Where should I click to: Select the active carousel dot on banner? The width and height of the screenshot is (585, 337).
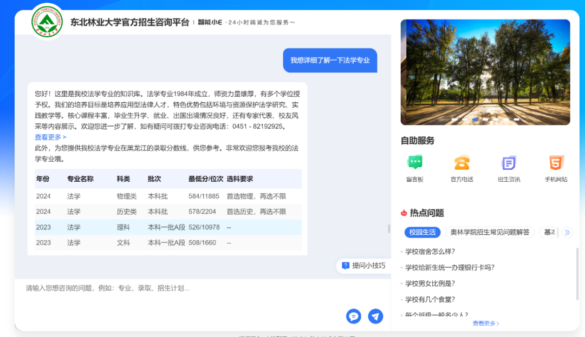pos(475,120)
